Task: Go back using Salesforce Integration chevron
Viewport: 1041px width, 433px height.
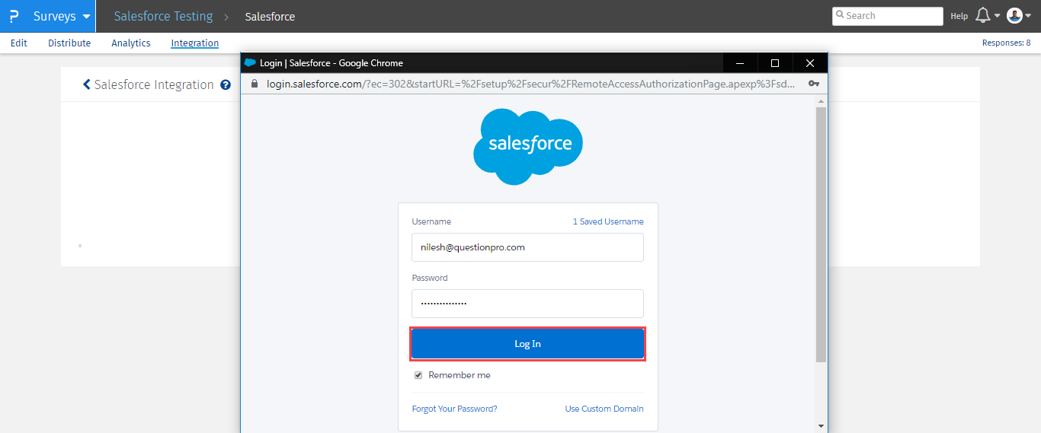Action: coord(86,84)
